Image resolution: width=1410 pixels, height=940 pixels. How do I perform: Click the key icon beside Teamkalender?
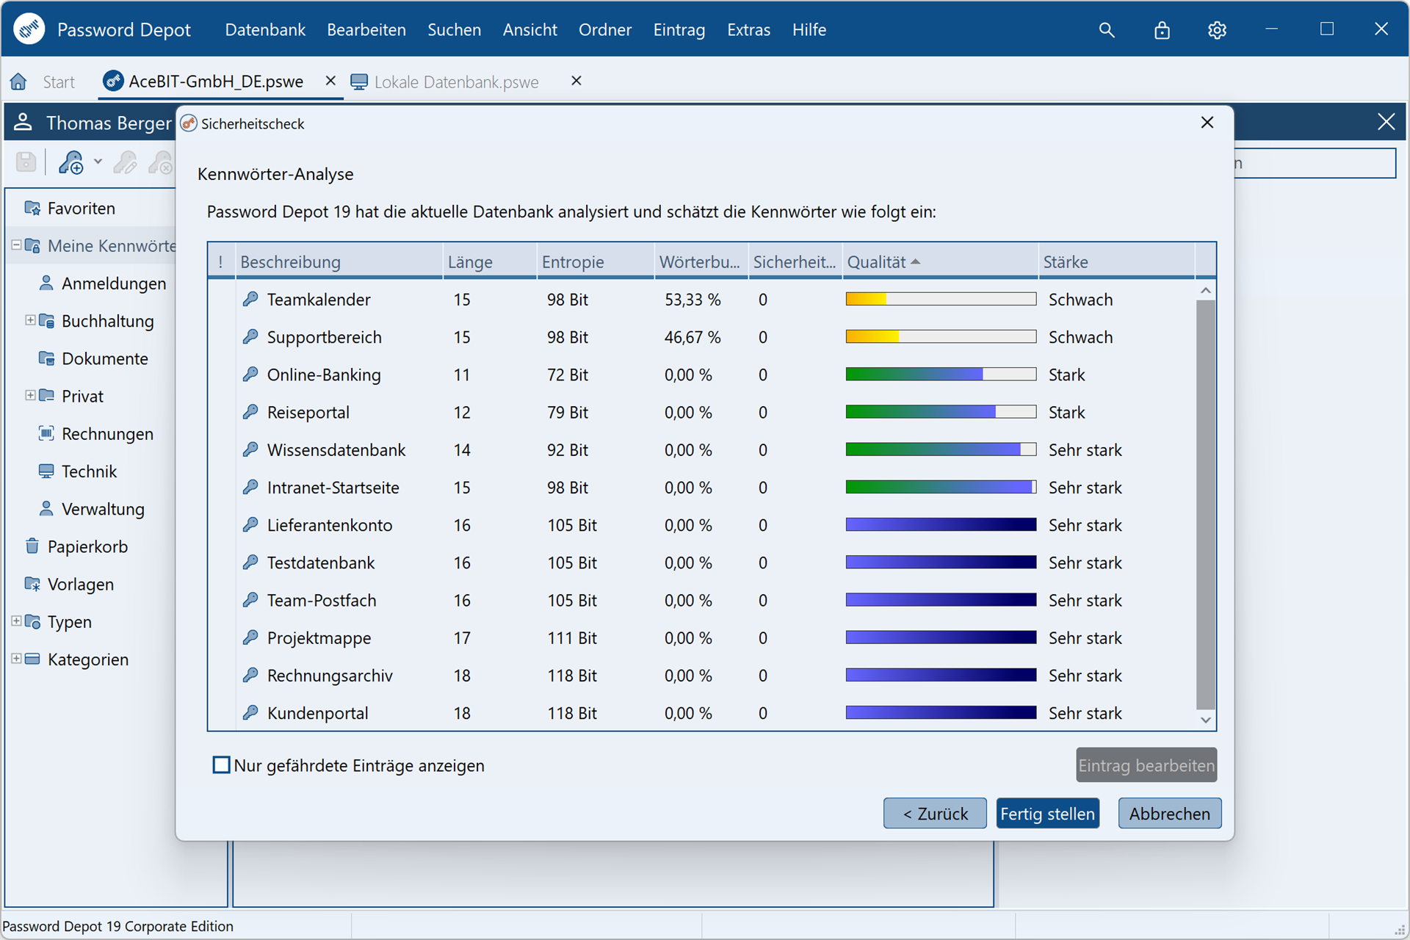(250, 299)
